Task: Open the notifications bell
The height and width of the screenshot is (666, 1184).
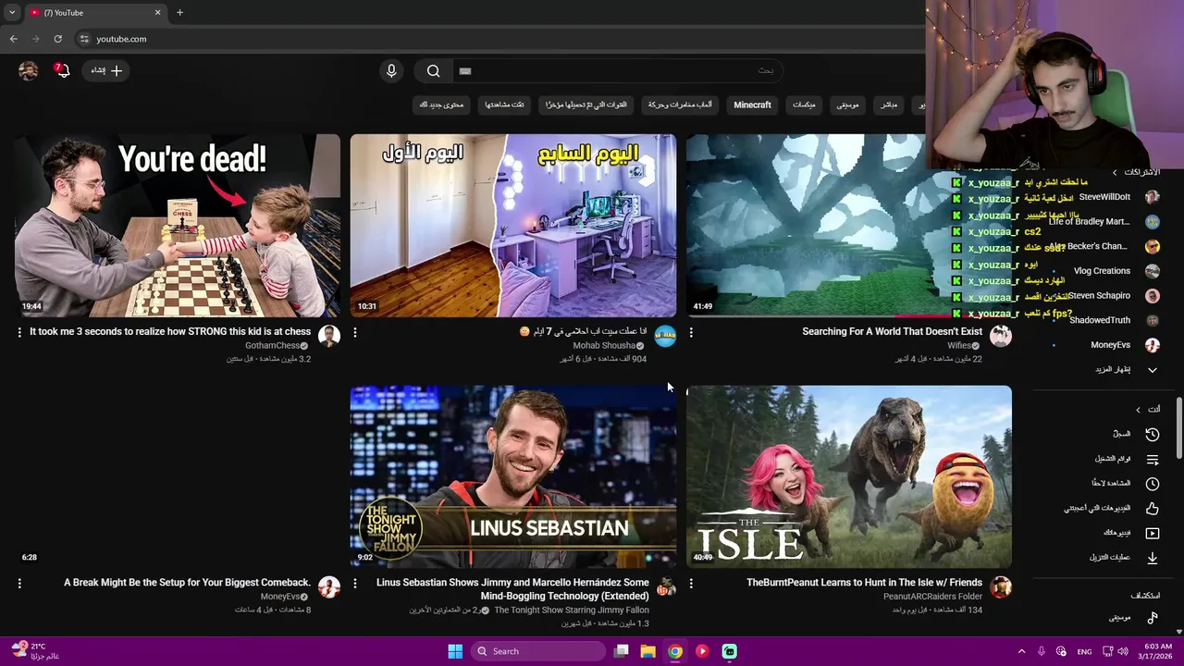Action: (x=62, y=70)
